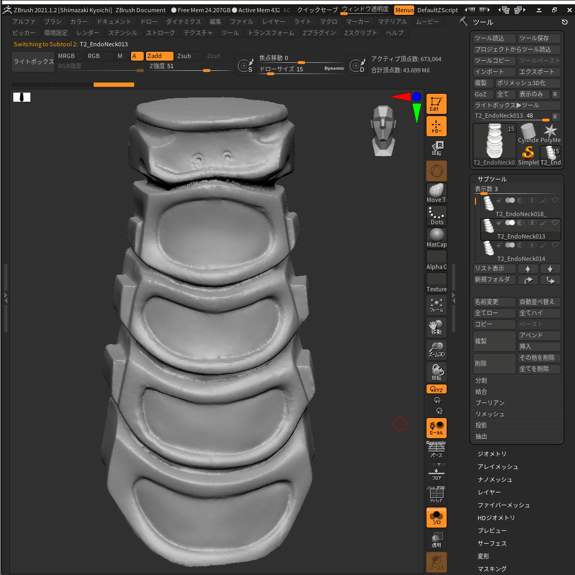
Task: Expand the ジオメトリ section
Action: 492,454
